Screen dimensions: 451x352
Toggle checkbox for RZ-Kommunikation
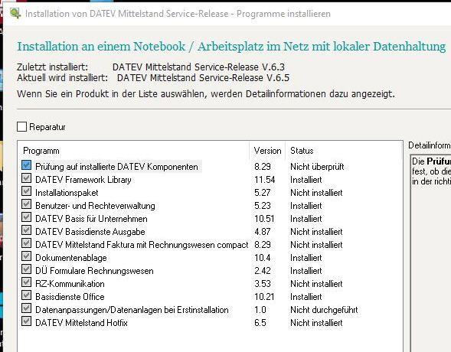(27, 282)
